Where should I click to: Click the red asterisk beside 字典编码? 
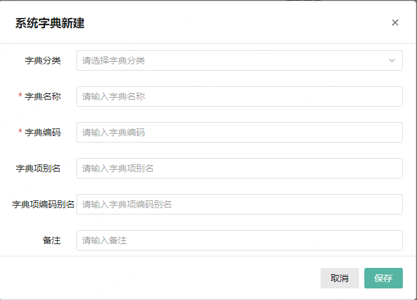21,132
